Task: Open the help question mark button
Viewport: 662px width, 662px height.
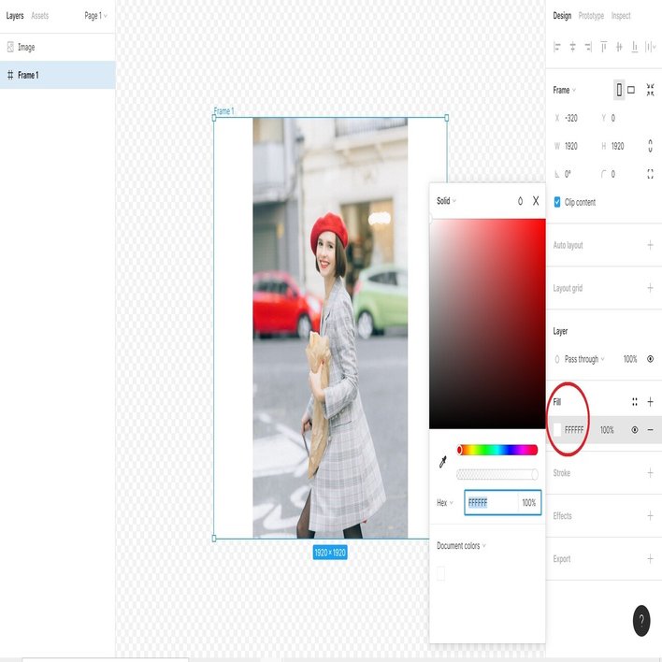Action: coord(641,620)
